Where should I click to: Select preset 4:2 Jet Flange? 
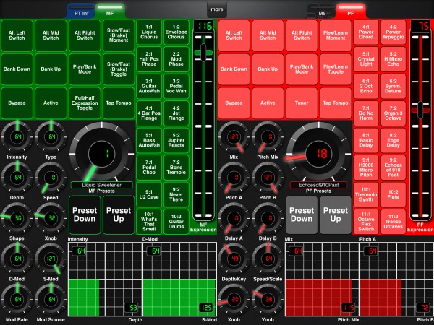pyautogui.click(x=176, y=113)
